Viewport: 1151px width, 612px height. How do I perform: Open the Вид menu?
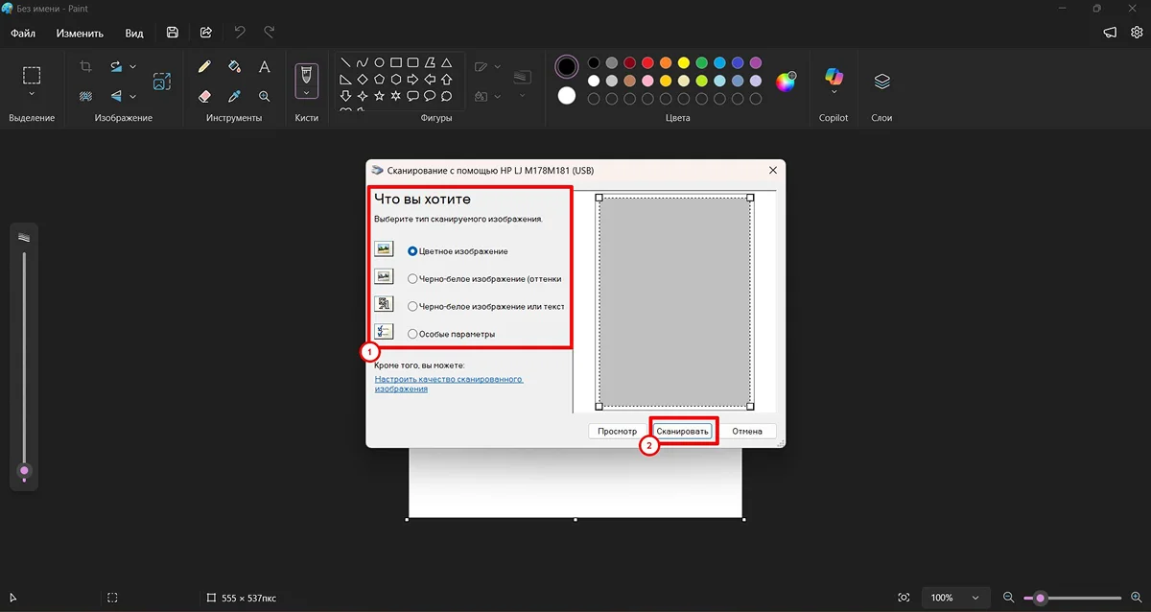click(134, 33)
